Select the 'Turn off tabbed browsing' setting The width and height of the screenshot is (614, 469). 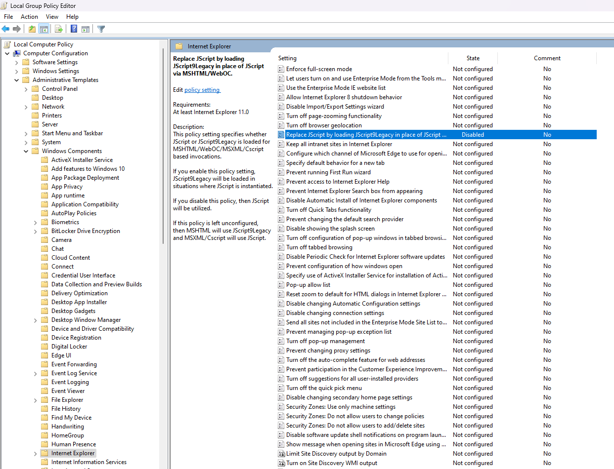(320, 247)
